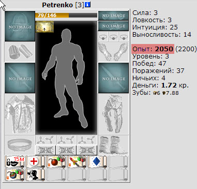197x189 pixels.
Task: Click the Поражений: 37 line
Action: click(x=158, y=71)
